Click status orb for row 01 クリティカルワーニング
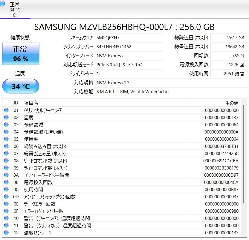The image size is (249, 240). pos(6,110)
